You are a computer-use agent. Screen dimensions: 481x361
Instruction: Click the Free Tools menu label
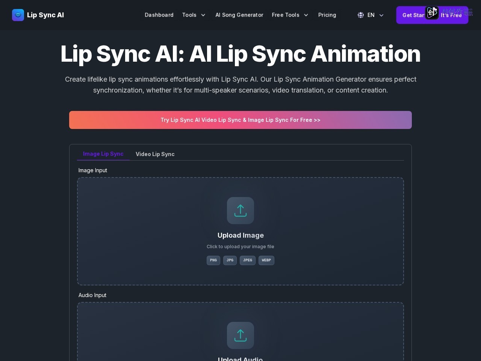(286, 15)
